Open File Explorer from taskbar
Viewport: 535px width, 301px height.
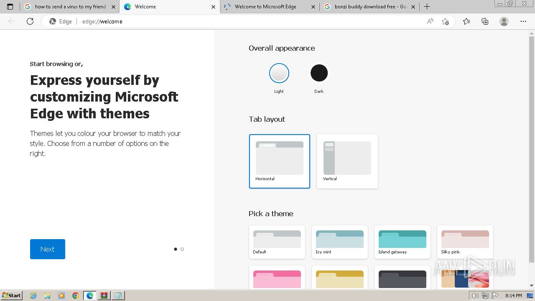click(x=47, y=296)
